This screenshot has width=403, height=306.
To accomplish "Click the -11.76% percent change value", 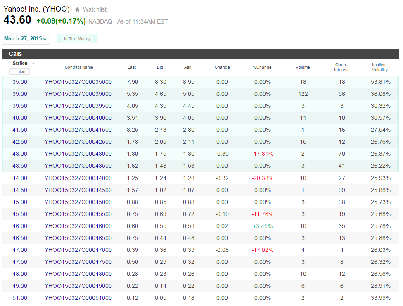I will point(263,214).
